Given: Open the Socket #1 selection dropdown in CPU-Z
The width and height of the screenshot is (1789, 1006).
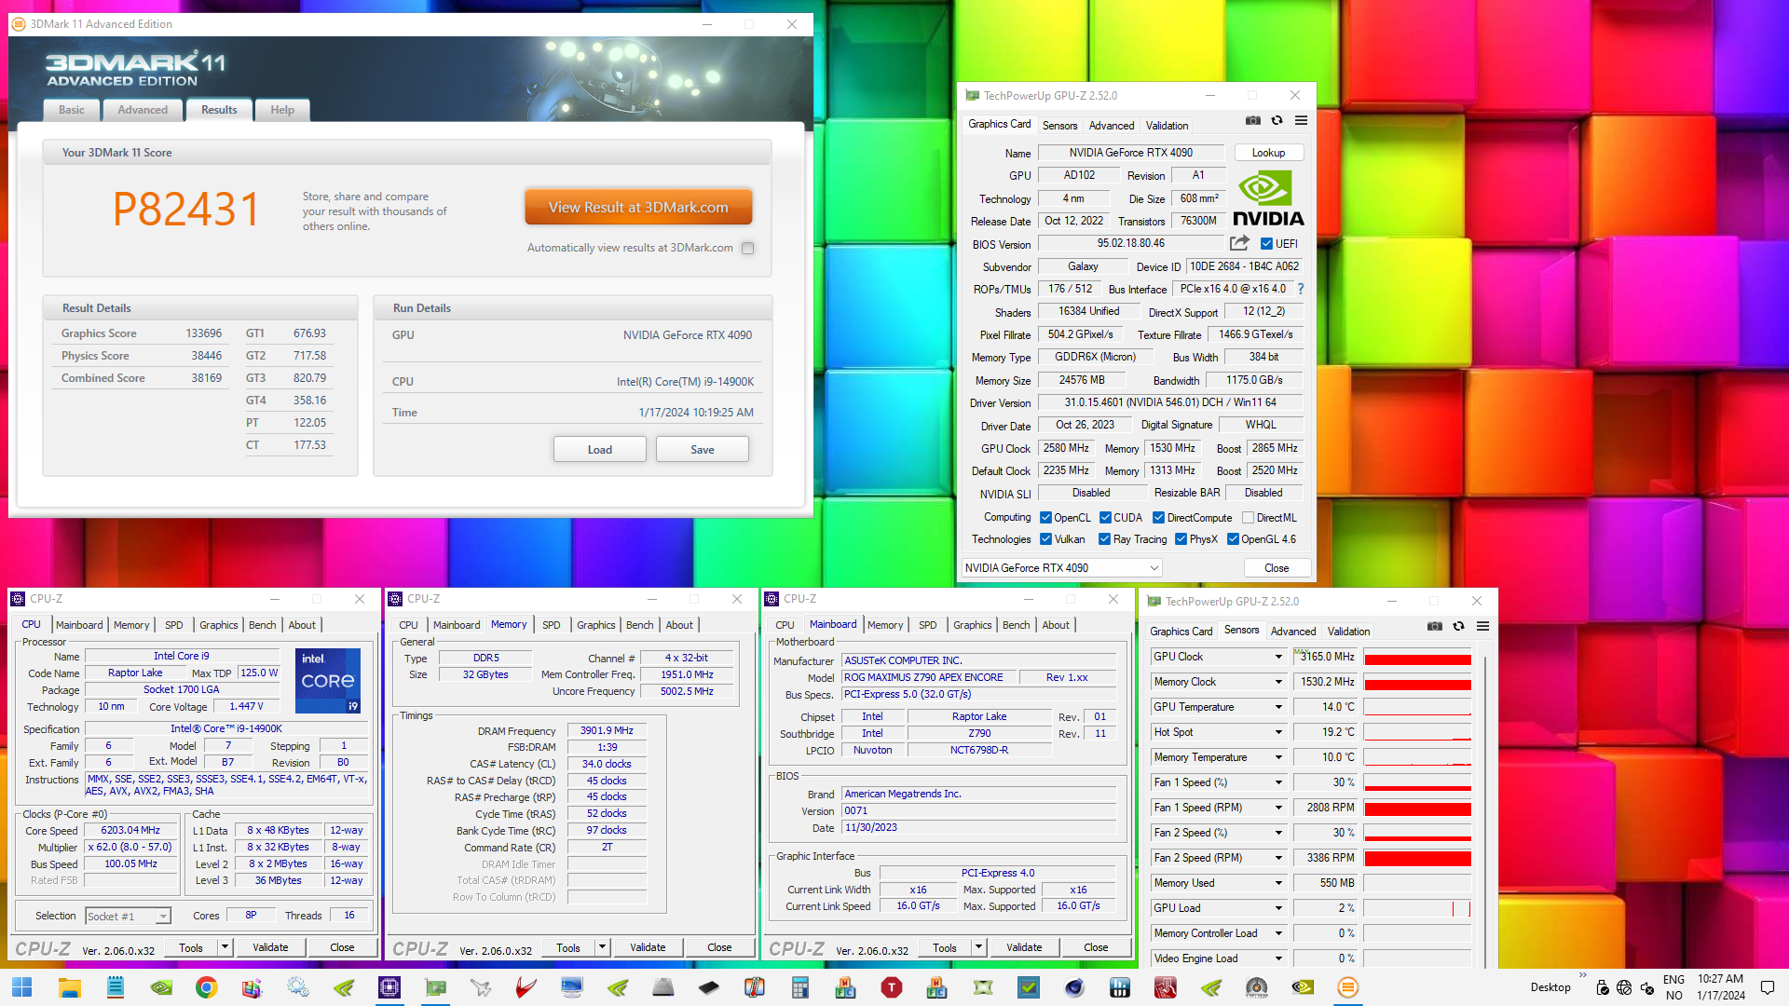Looking at the screenshot, I should [129, 916].
